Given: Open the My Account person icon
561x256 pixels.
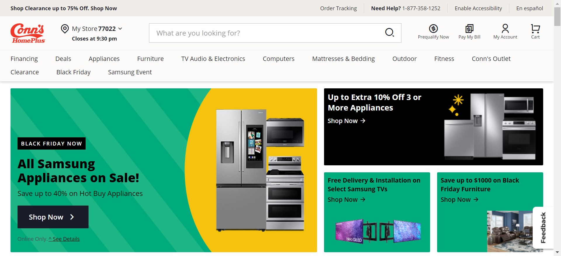Looking at the screenshot, I should [x=505, y=29].
